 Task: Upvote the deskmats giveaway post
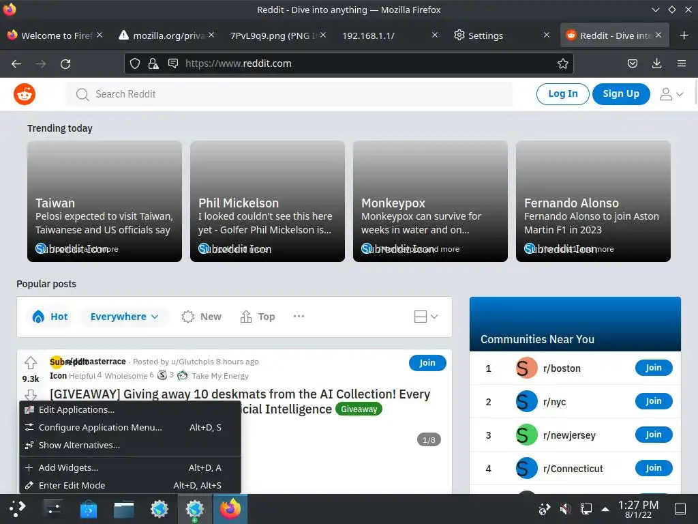point(31,363)
